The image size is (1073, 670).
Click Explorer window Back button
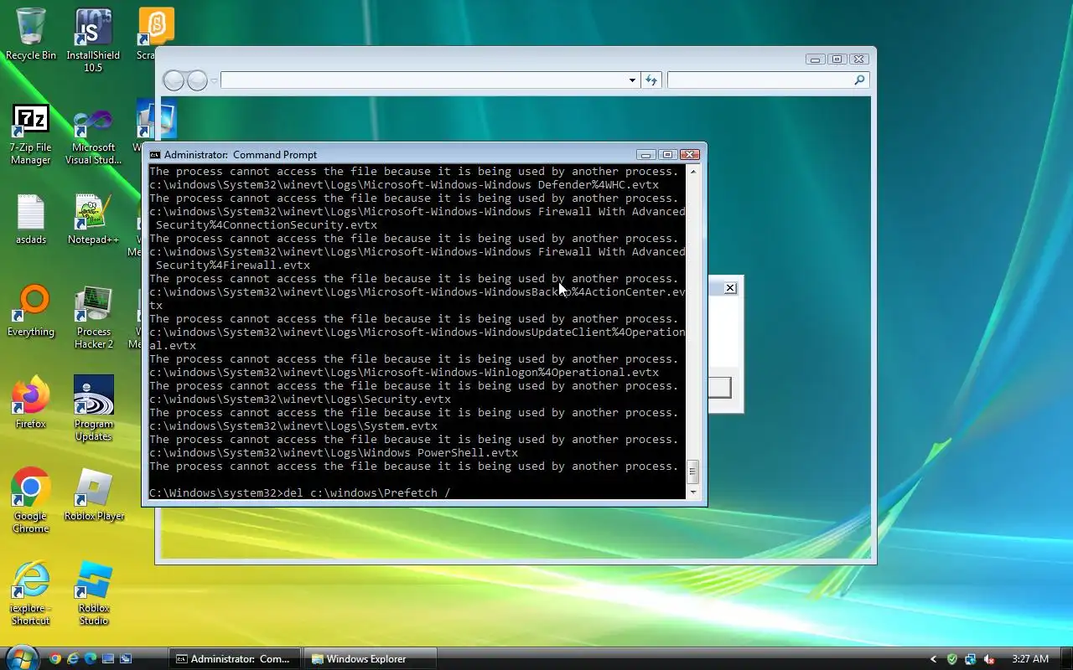click(x=174, y=80)
